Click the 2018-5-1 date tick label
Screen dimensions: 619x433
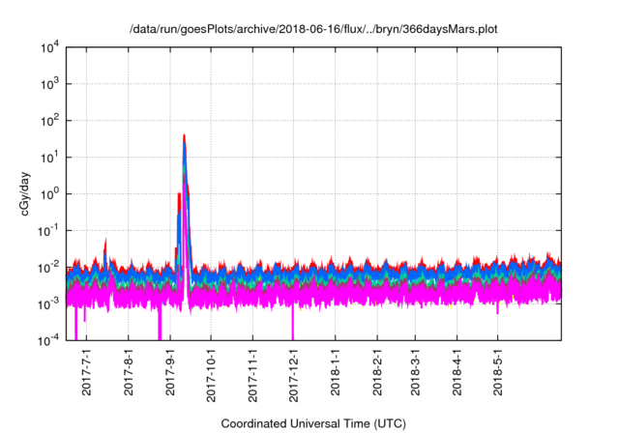(x=496, y=372)
